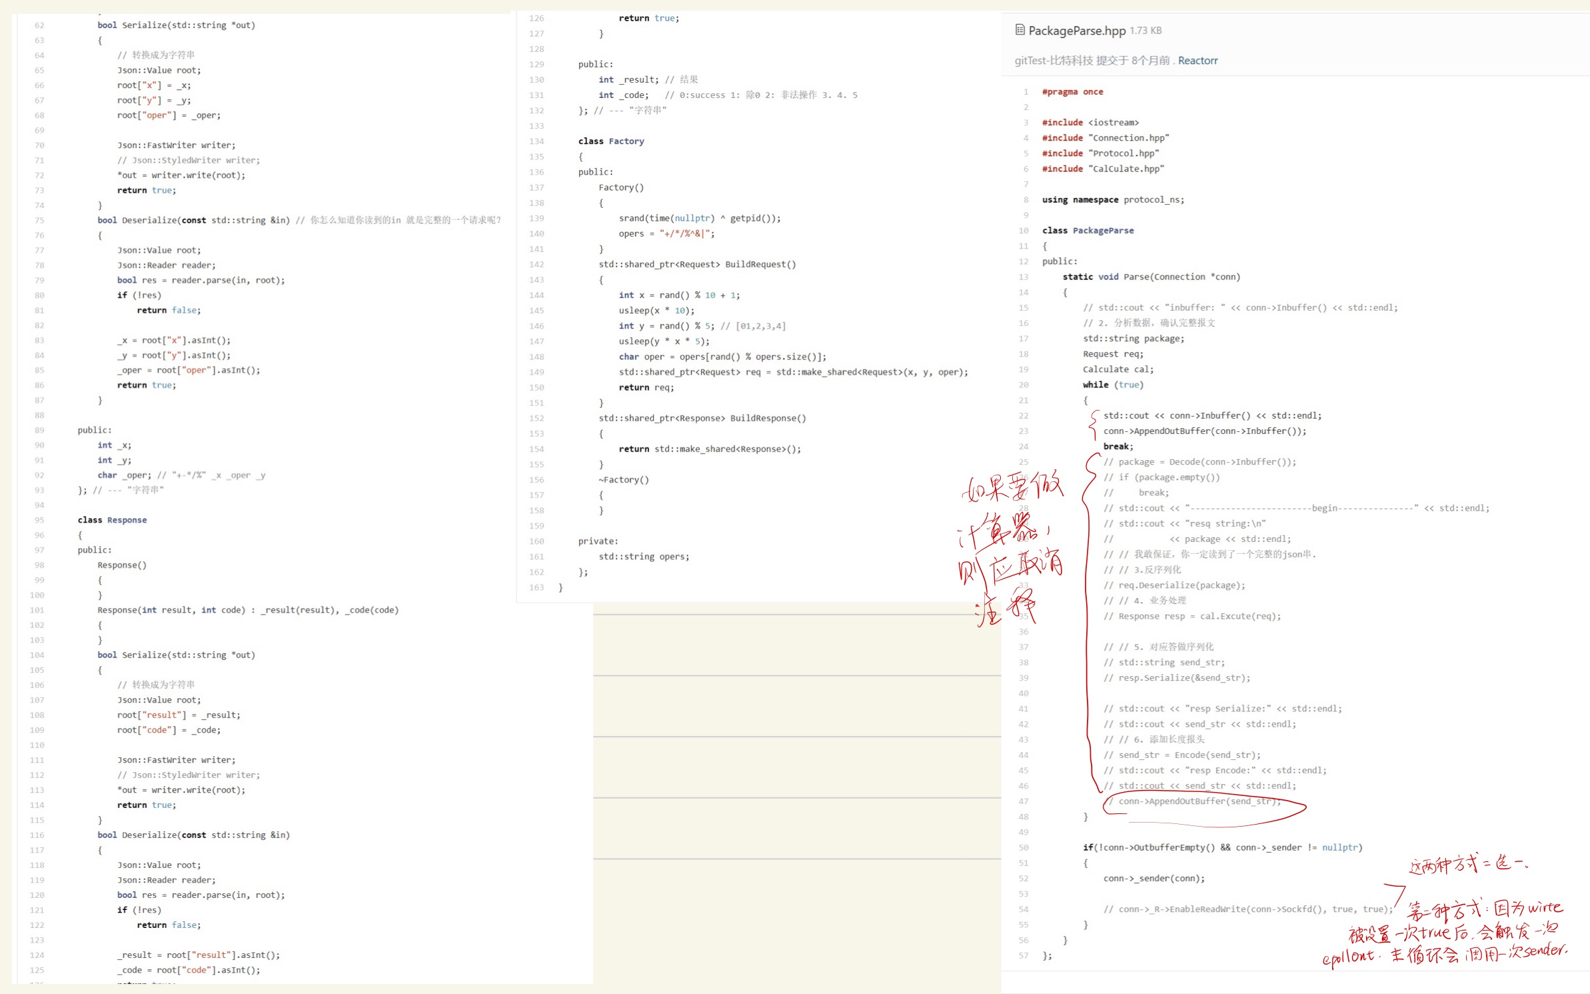Viewport: 1590px width, 994px height.
Task: Click line number 75 beside Deserialize declaration
Action: pyautogui.click(x=39, y=220)
